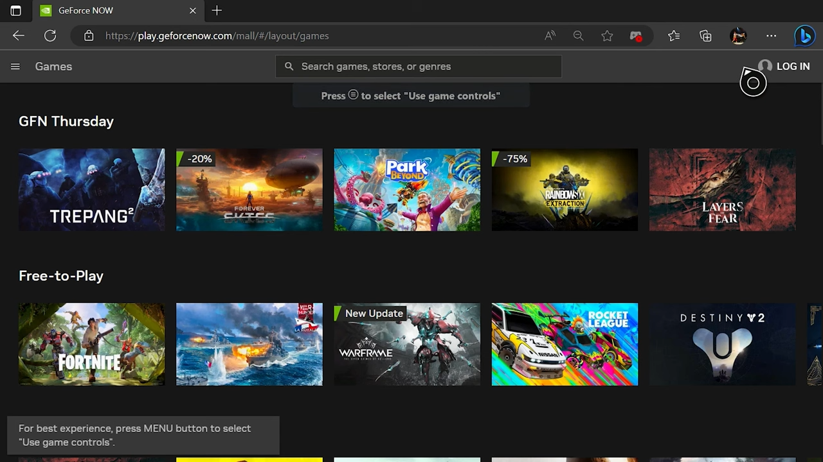
Task: Click the Games page title
Action: click(x=53, y=67)
